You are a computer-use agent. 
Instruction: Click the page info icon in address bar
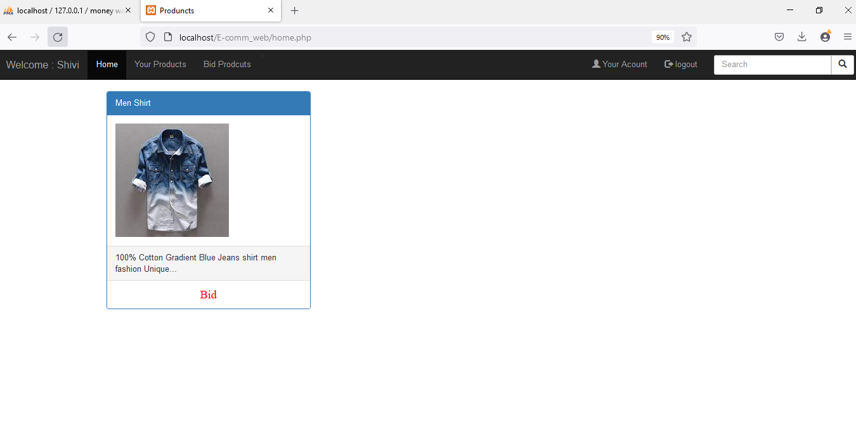tap(168, 37)
